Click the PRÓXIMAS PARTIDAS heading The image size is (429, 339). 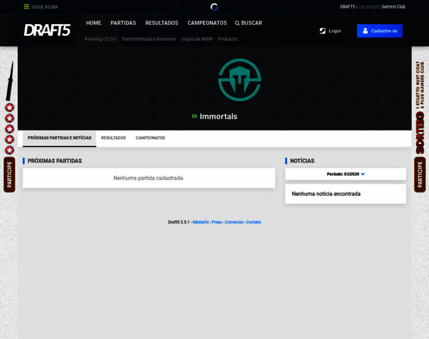pos(55,161)
